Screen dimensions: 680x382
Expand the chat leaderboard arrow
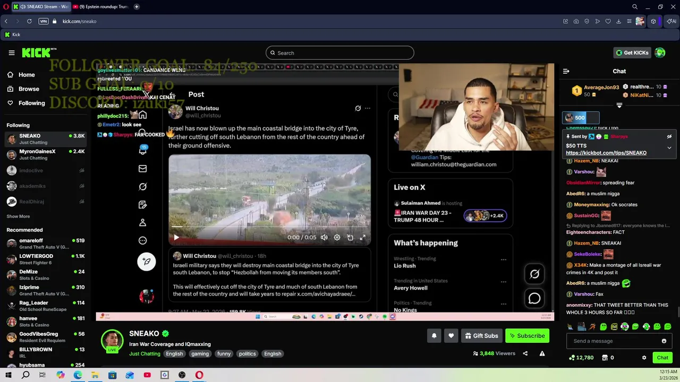tap(619, 106)
